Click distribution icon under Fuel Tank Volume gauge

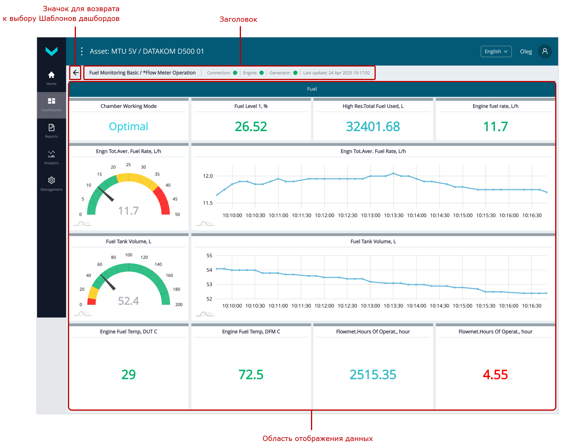pyautogui.click(x=83, y=314)
